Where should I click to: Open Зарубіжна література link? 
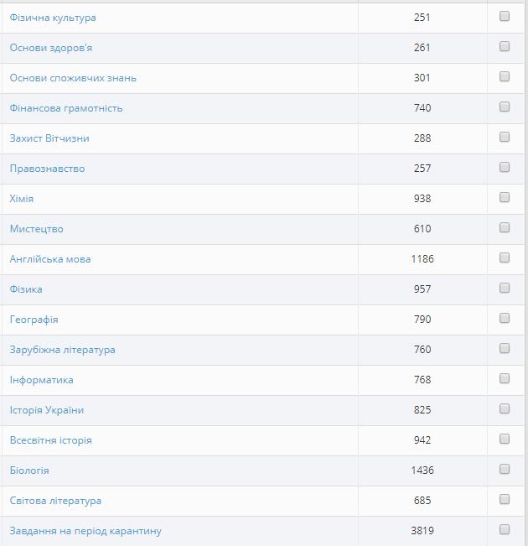(x=62, y=350)
